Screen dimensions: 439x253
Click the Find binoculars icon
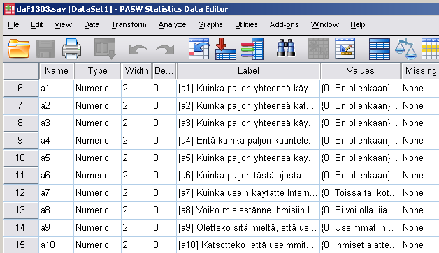pos(286,48)
